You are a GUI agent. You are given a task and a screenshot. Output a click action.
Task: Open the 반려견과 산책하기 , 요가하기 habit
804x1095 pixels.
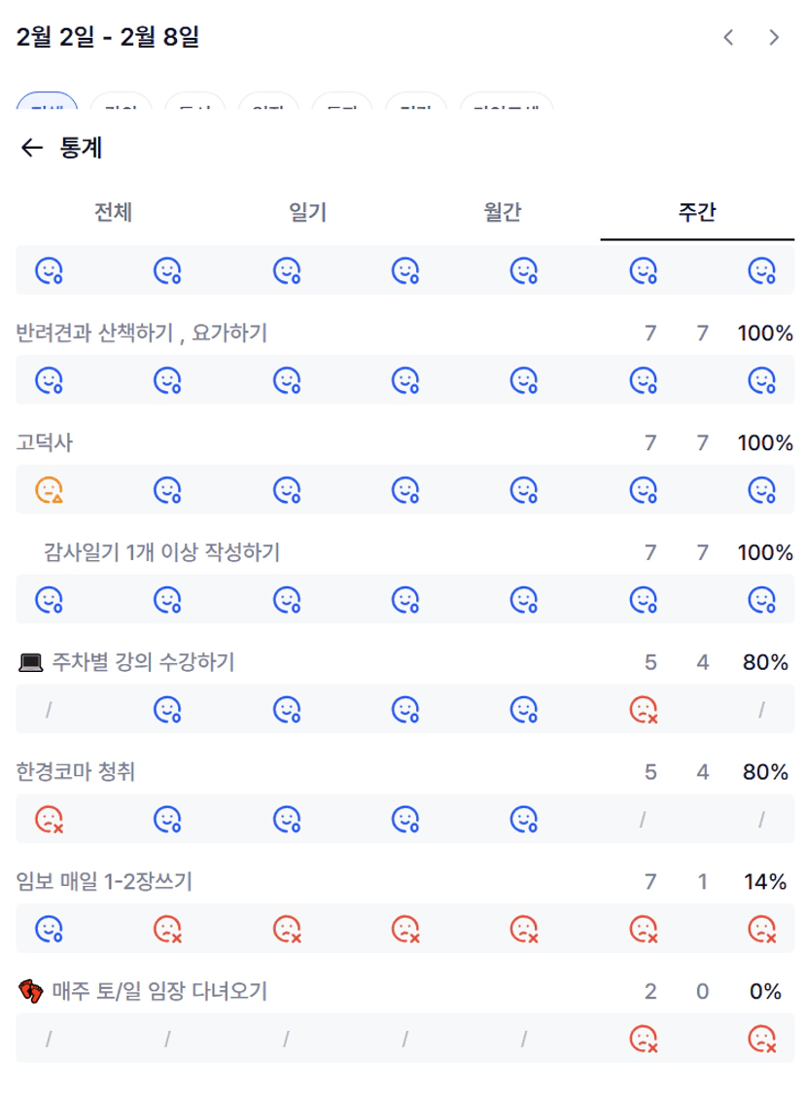(142, 334)
